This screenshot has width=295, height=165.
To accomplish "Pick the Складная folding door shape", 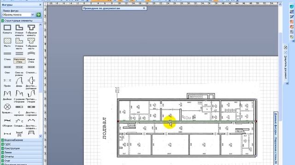I will click(19, 122).
